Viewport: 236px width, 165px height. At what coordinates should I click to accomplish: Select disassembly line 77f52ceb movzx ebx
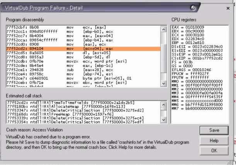click(x=83, y=83)
